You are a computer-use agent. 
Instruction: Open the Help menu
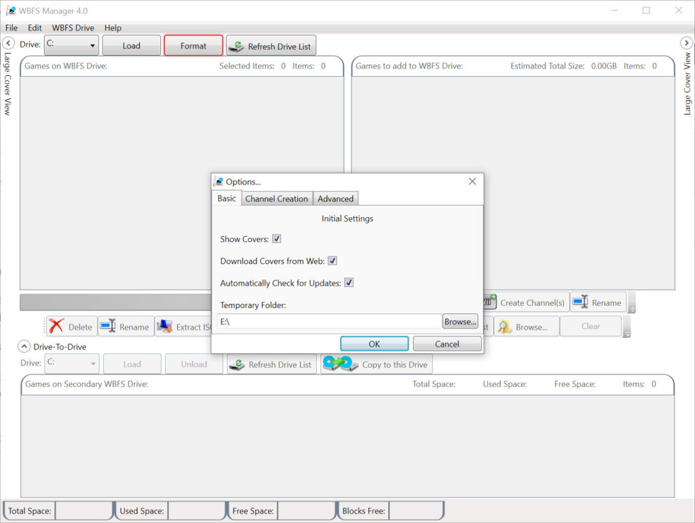pos(113,27)
